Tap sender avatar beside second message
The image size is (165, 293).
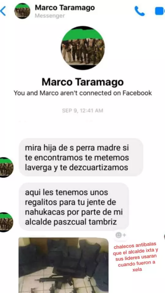(6, 222)
